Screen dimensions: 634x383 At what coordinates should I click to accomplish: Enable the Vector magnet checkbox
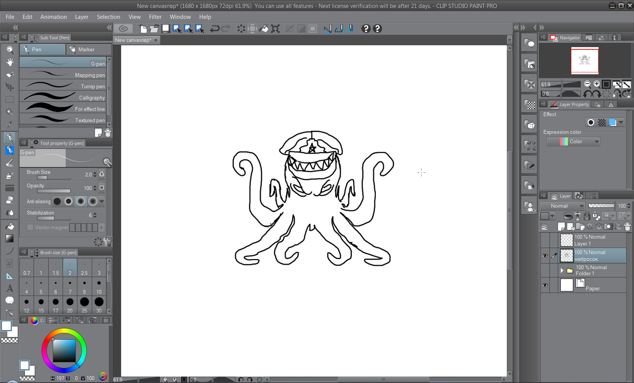tap(30, 227)
